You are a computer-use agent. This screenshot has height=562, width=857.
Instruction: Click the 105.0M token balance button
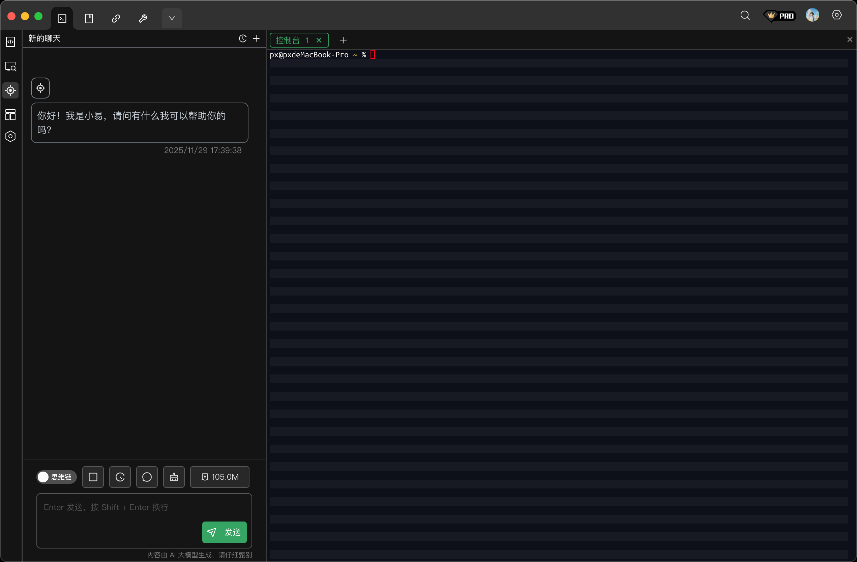(220, 477)
